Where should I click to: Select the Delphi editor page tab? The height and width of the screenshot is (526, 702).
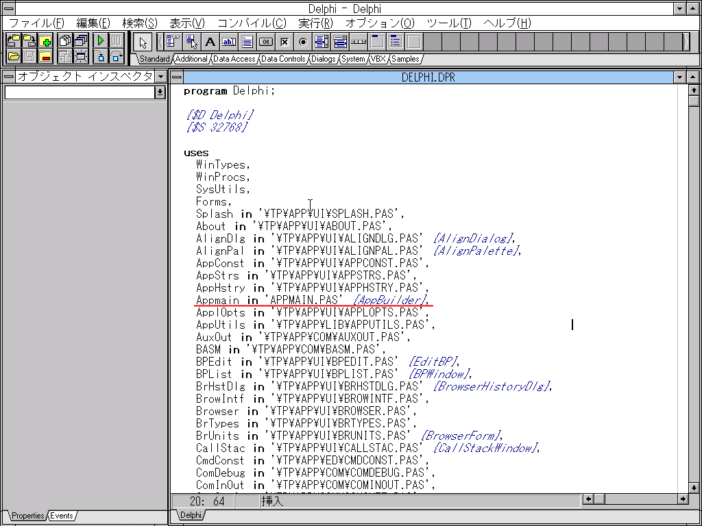191,515
